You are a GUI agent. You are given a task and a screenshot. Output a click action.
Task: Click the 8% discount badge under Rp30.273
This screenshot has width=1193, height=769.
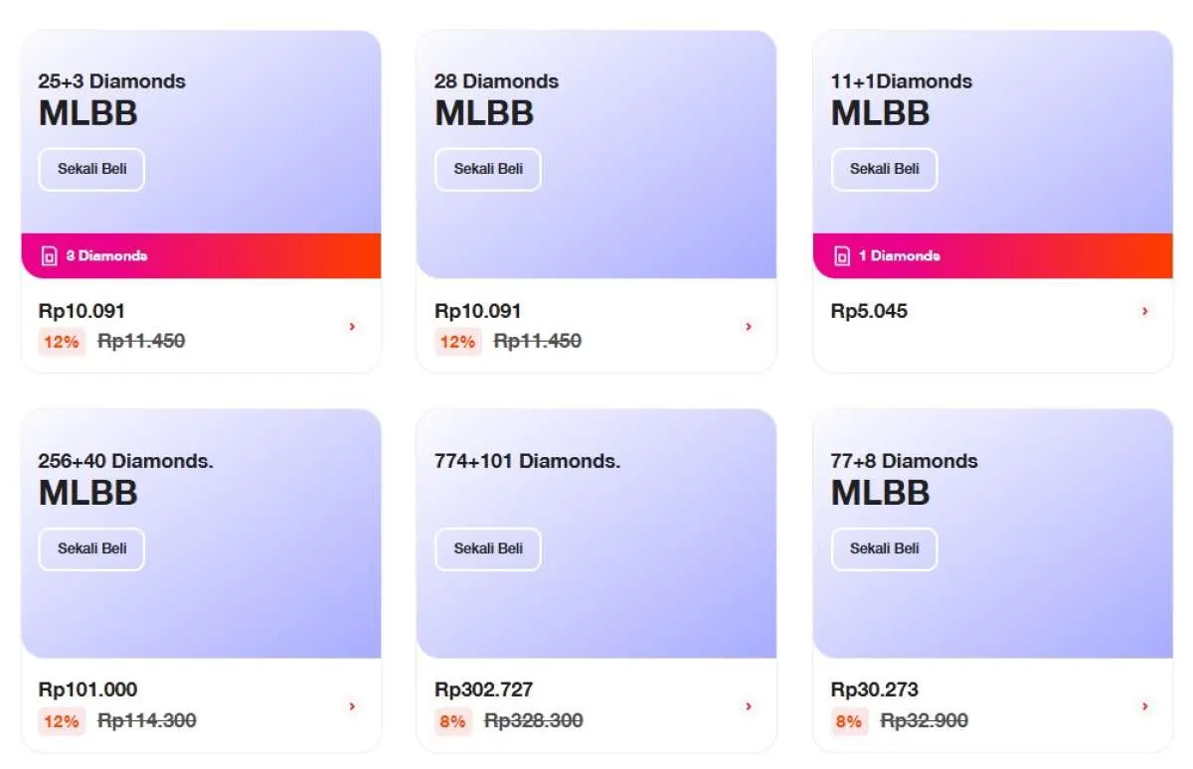click(x=847, y=720)
